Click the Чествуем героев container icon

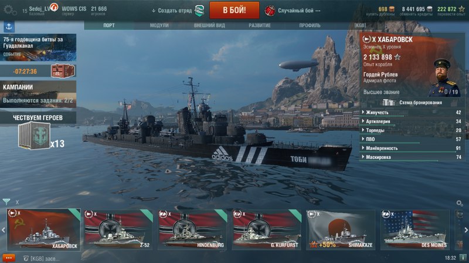point(34,136)
